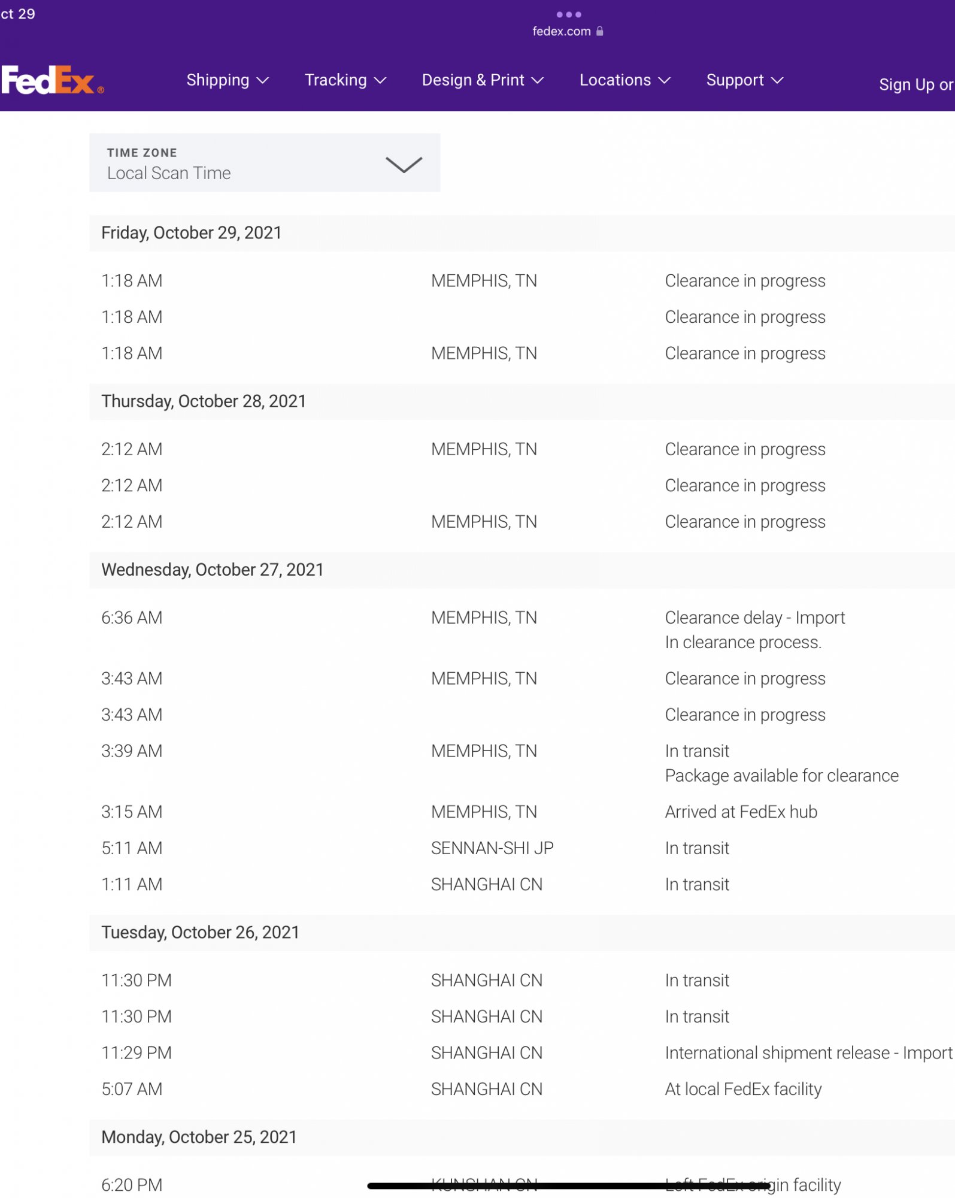Click the fedex.com address text
Screen dimensions: 955x1198
pos(561,31)
